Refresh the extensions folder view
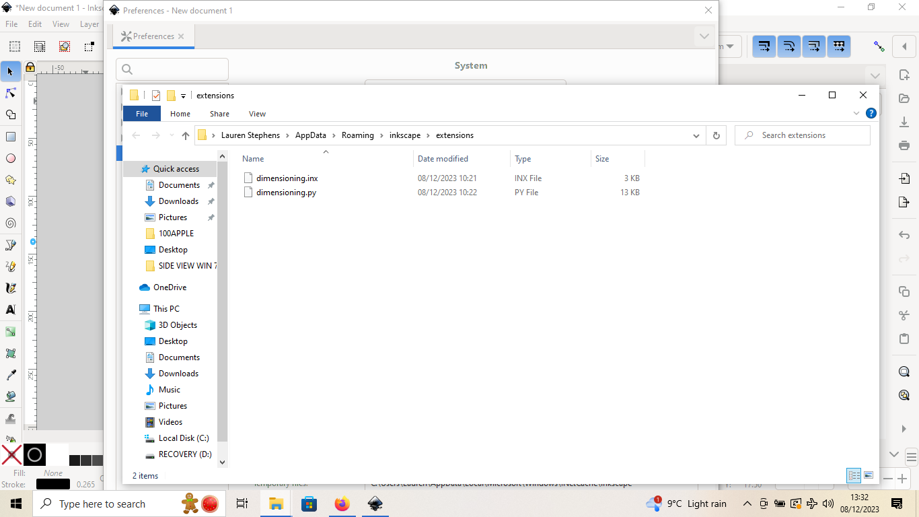The width and height of the screenshot is (919, 517). point(716,135)
